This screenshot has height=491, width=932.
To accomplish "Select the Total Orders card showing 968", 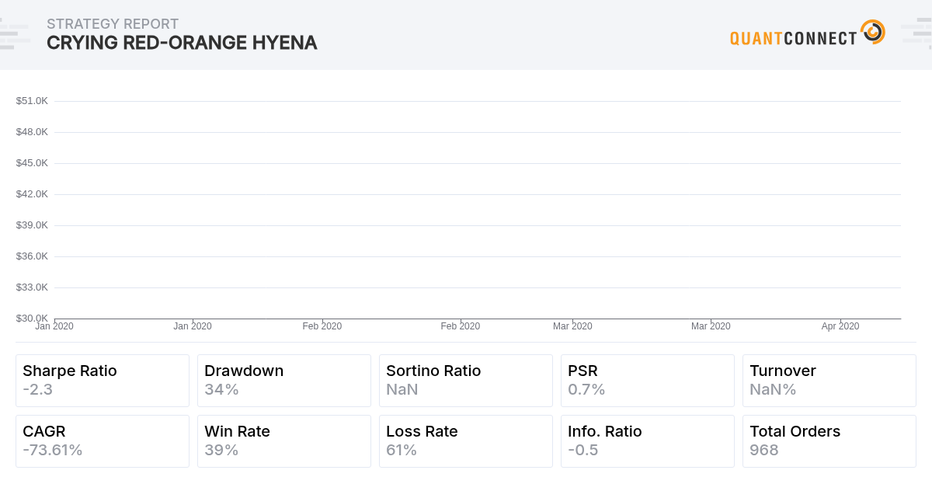I will pyautogui.click(x=829, y=441).
